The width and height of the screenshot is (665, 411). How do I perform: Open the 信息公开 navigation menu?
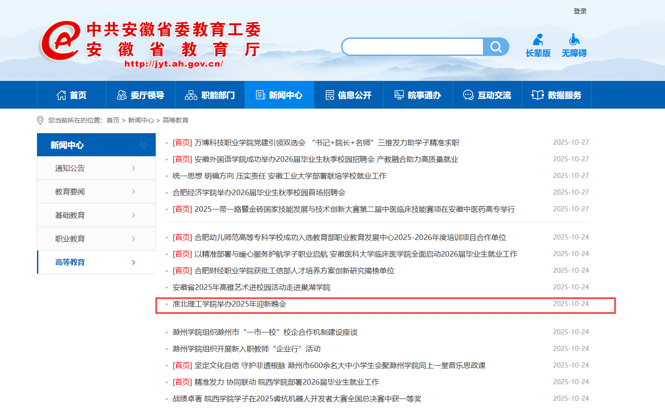click(349, 95)
